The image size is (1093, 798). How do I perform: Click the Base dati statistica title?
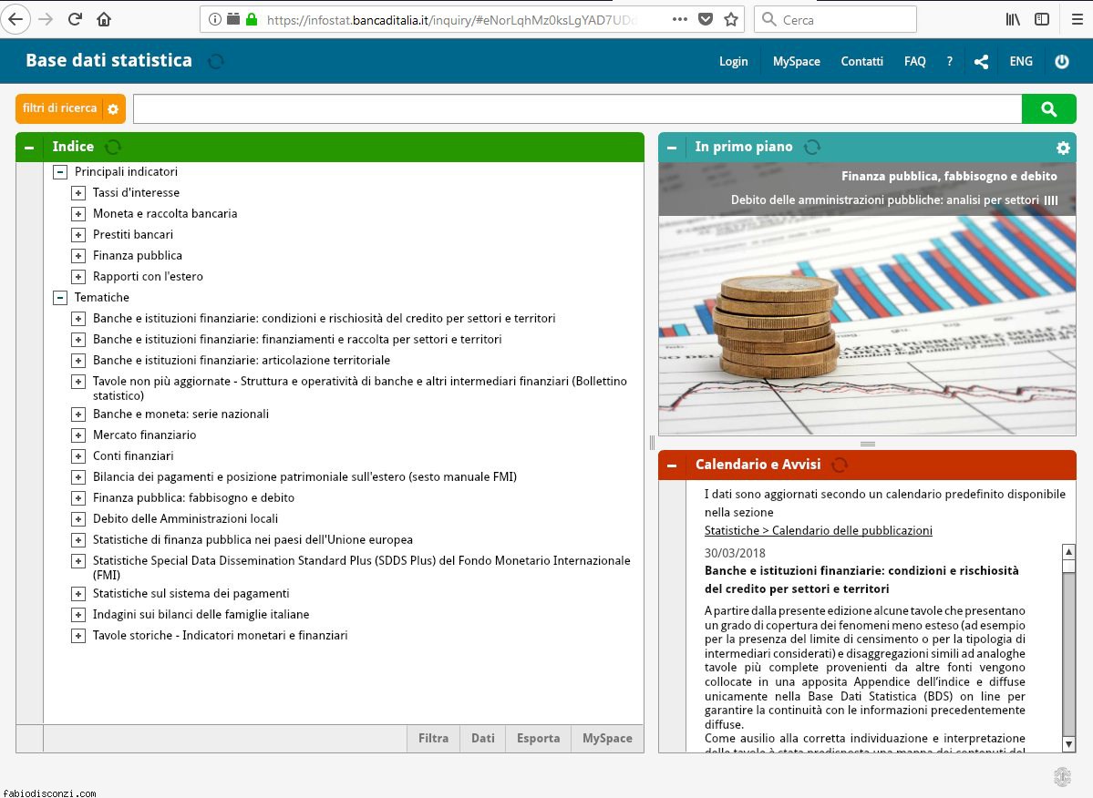[108, 61]
